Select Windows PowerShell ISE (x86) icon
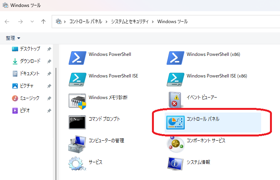 pos(175,79)
